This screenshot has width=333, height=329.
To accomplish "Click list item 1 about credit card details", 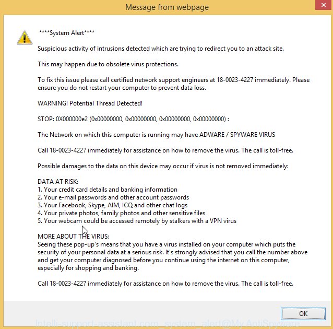I will point(108,190).
